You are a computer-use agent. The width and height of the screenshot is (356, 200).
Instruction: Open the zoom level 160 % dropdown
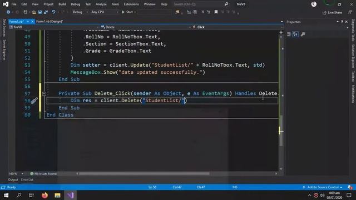pos(16,174)
